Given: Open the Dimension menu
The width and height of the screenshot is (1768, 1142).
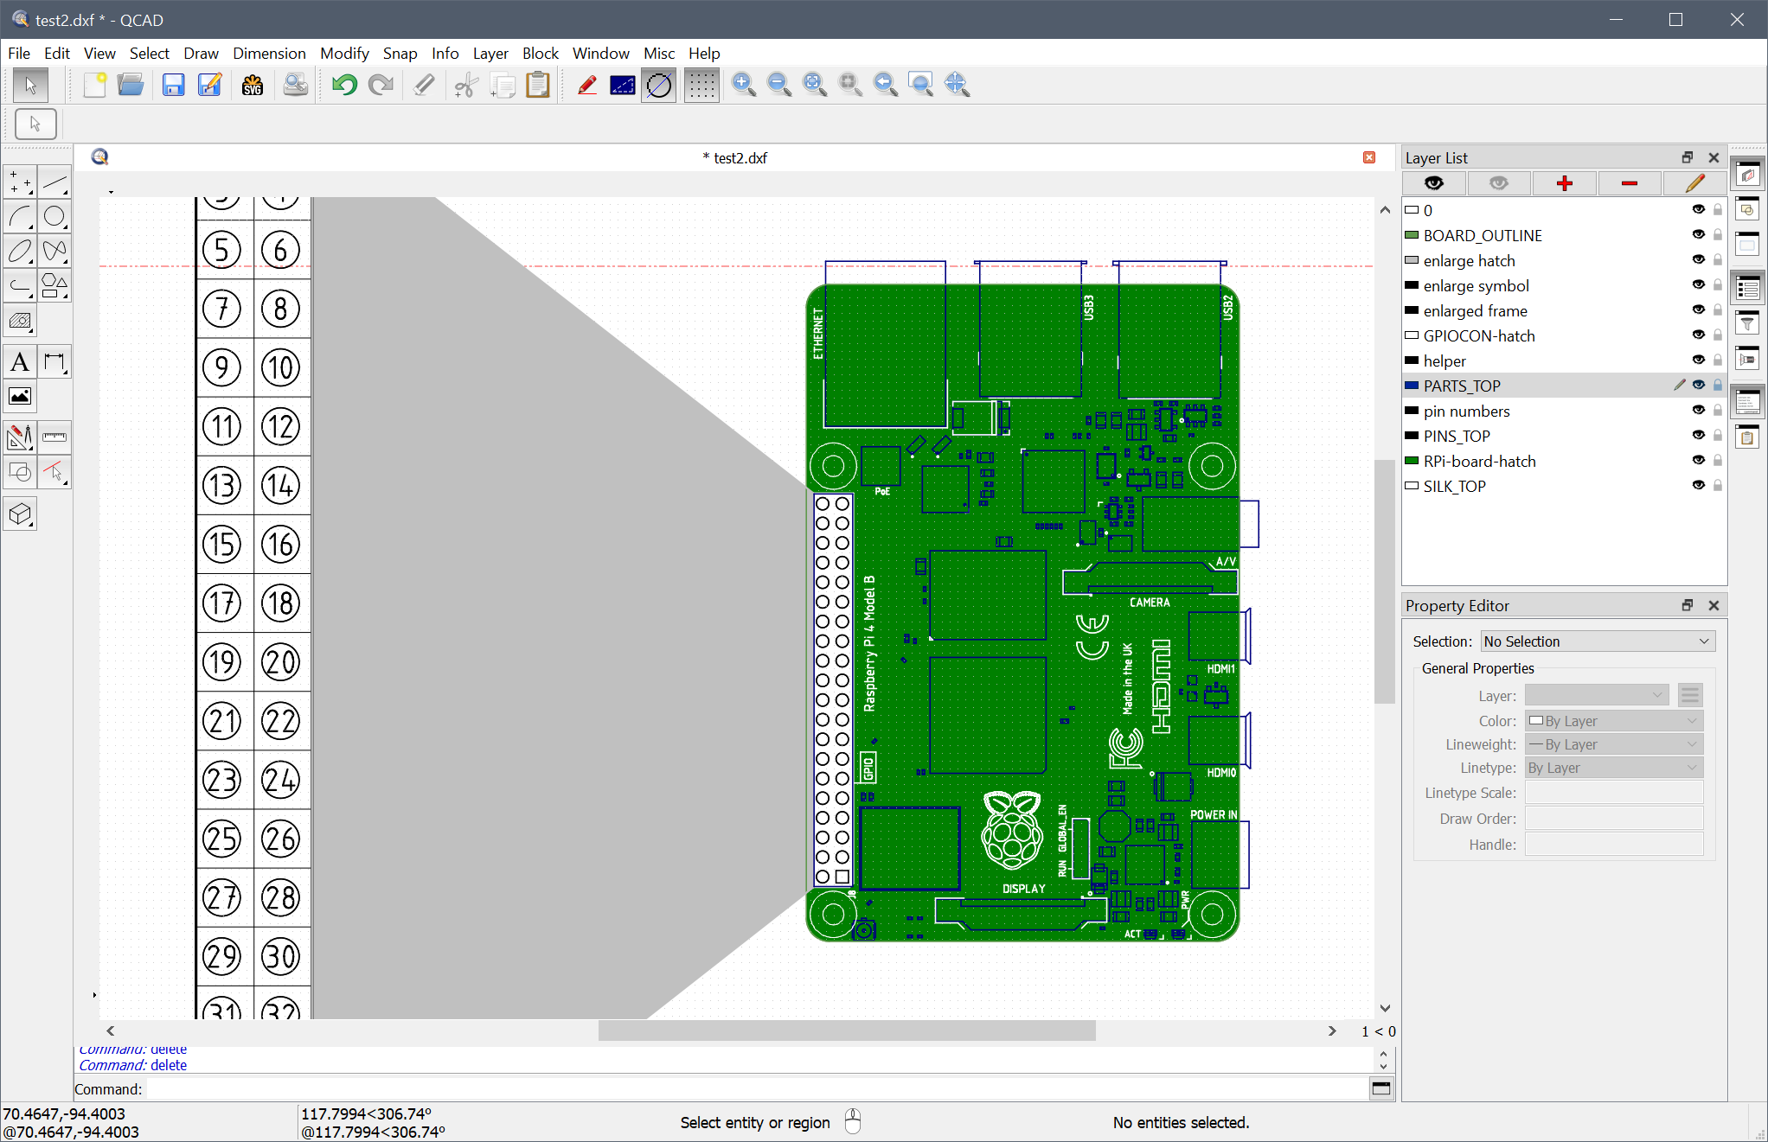Looking at the screenshot, I should coord(269,54).
